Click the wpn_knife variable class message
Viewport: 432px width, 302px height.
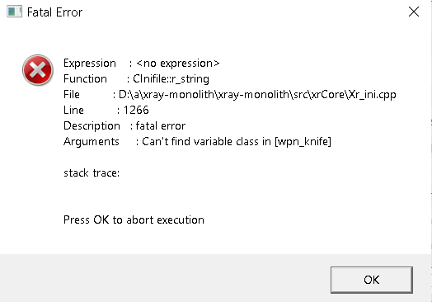click(237, 142)
